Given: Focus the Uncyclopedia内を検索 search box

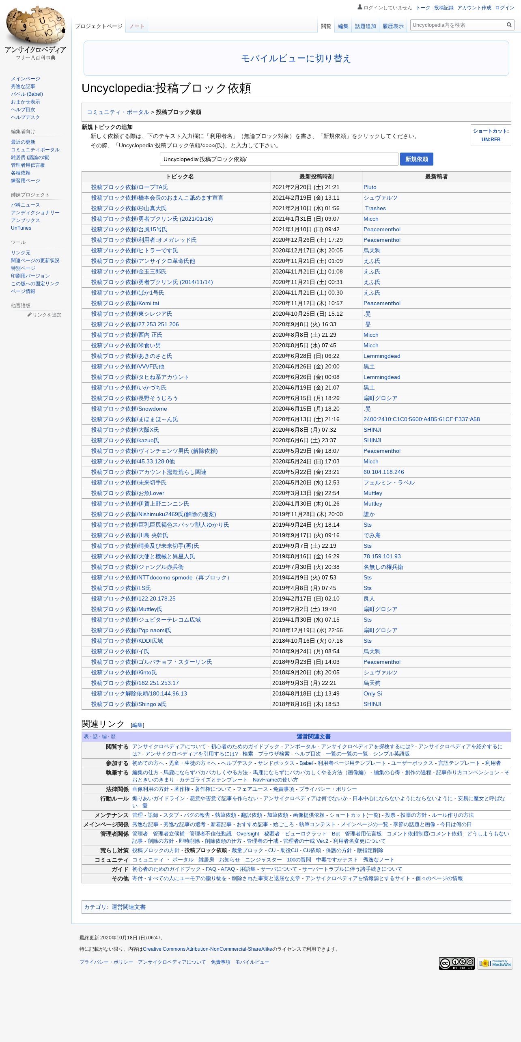Looking at the screenshot, I should click(458, 25).
